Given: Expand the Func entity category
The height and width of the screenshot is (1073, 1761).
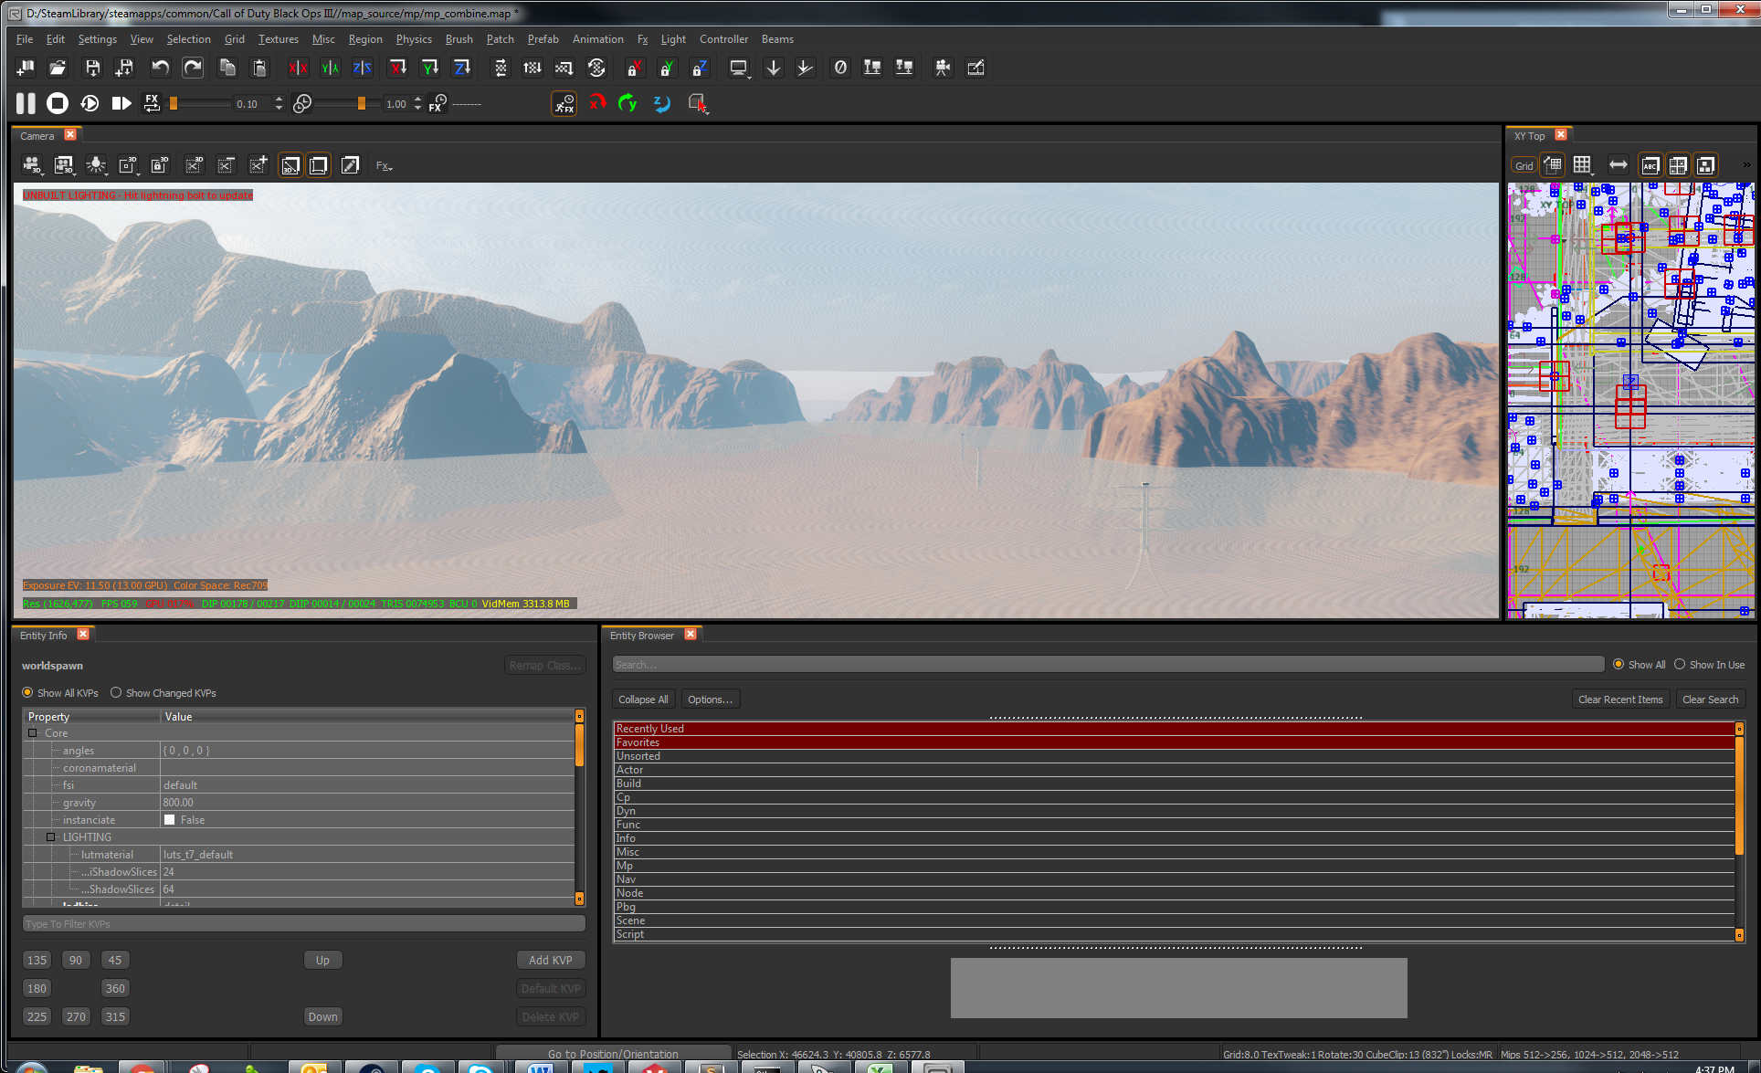Looking at the screenshot, I should tap(628, 825).
